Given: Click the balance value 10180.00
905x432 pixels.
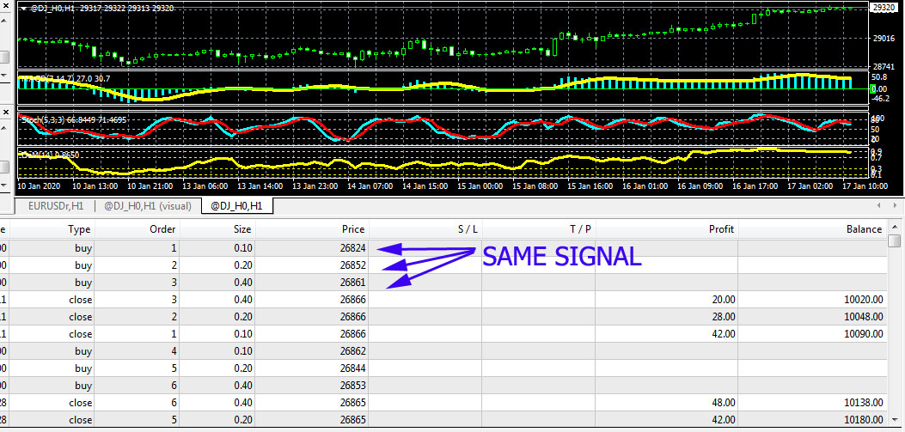Looking at the screenshot, I should (864, 419).
